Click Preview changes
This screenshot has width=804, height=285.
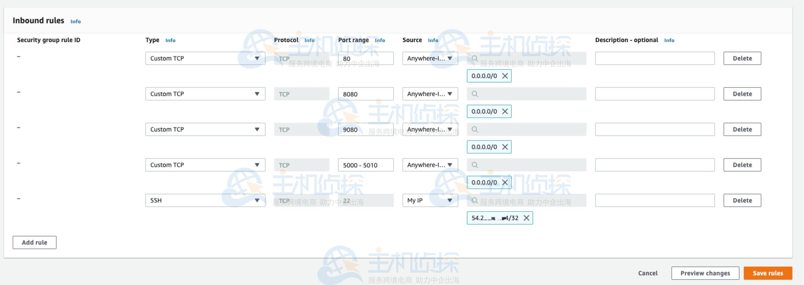(x=705, y=273)
